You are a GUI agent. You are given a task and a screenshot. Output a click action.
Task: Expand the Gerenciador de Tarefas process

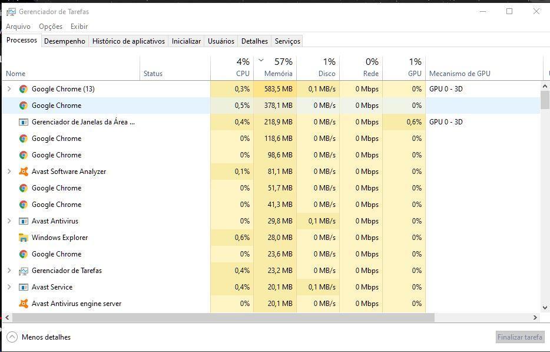(x=9, y=271)
